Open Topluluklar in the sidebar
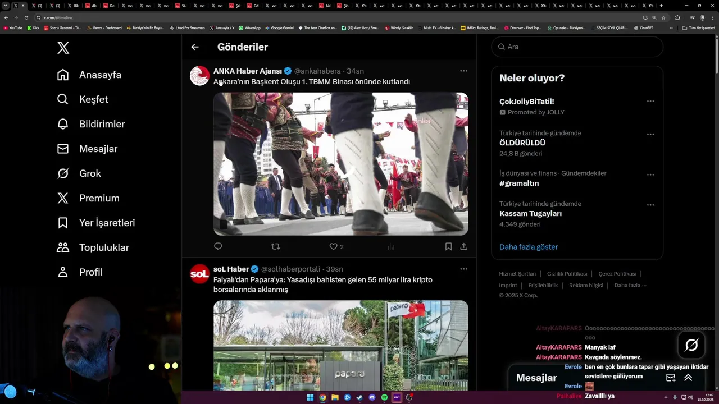This screenshot has height=404, width=719. 93,247
